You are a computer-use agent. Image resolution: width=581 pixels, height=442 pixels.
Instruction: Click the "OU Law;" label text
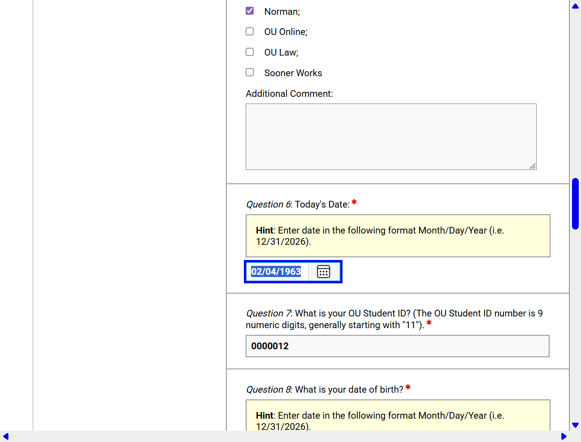pos(281,52)
